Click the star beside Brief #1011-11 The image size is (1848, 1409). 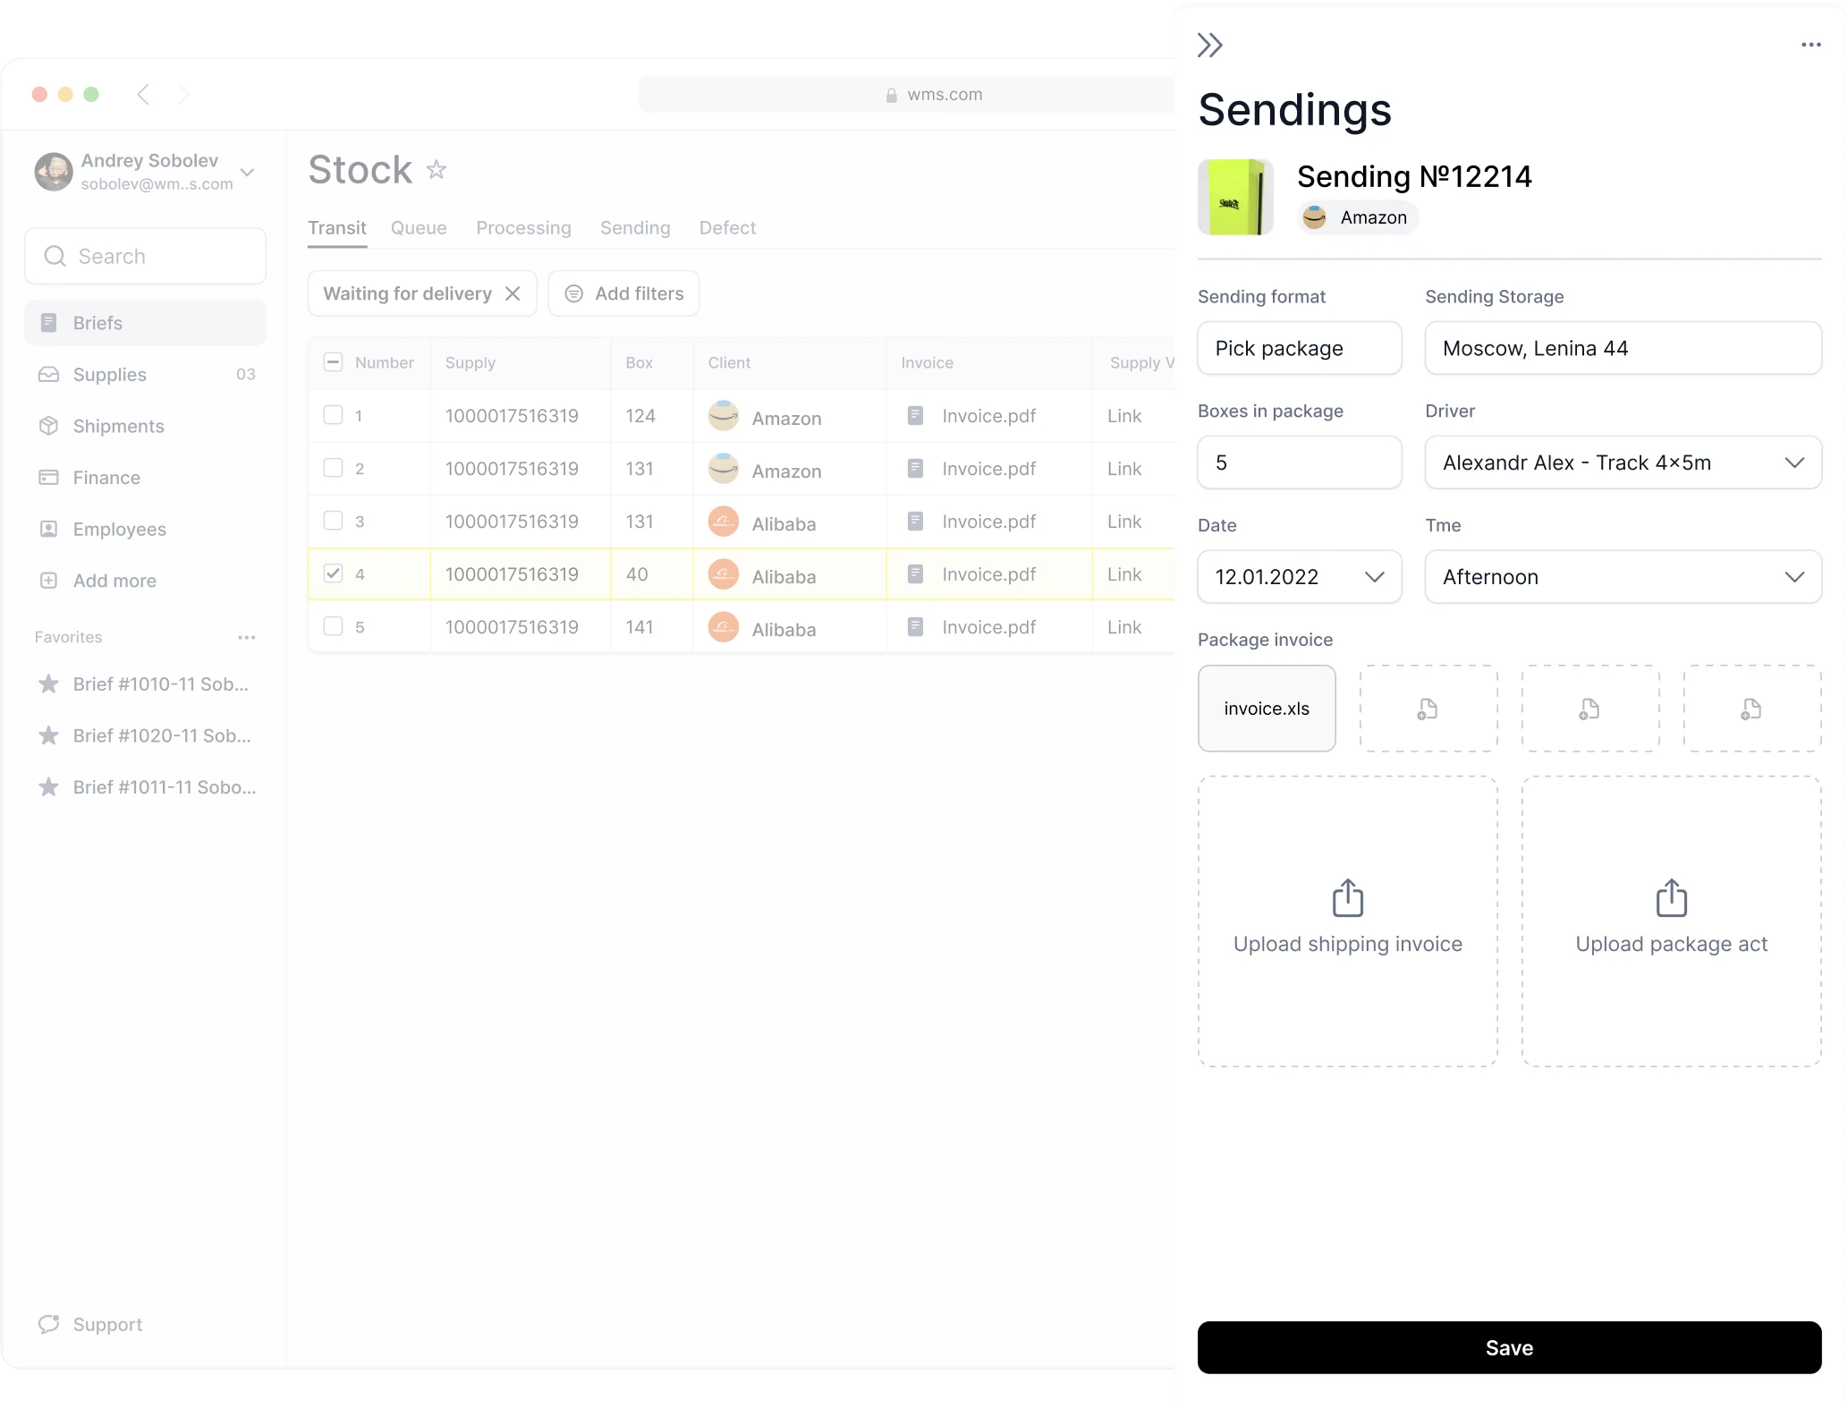point(49,787)
